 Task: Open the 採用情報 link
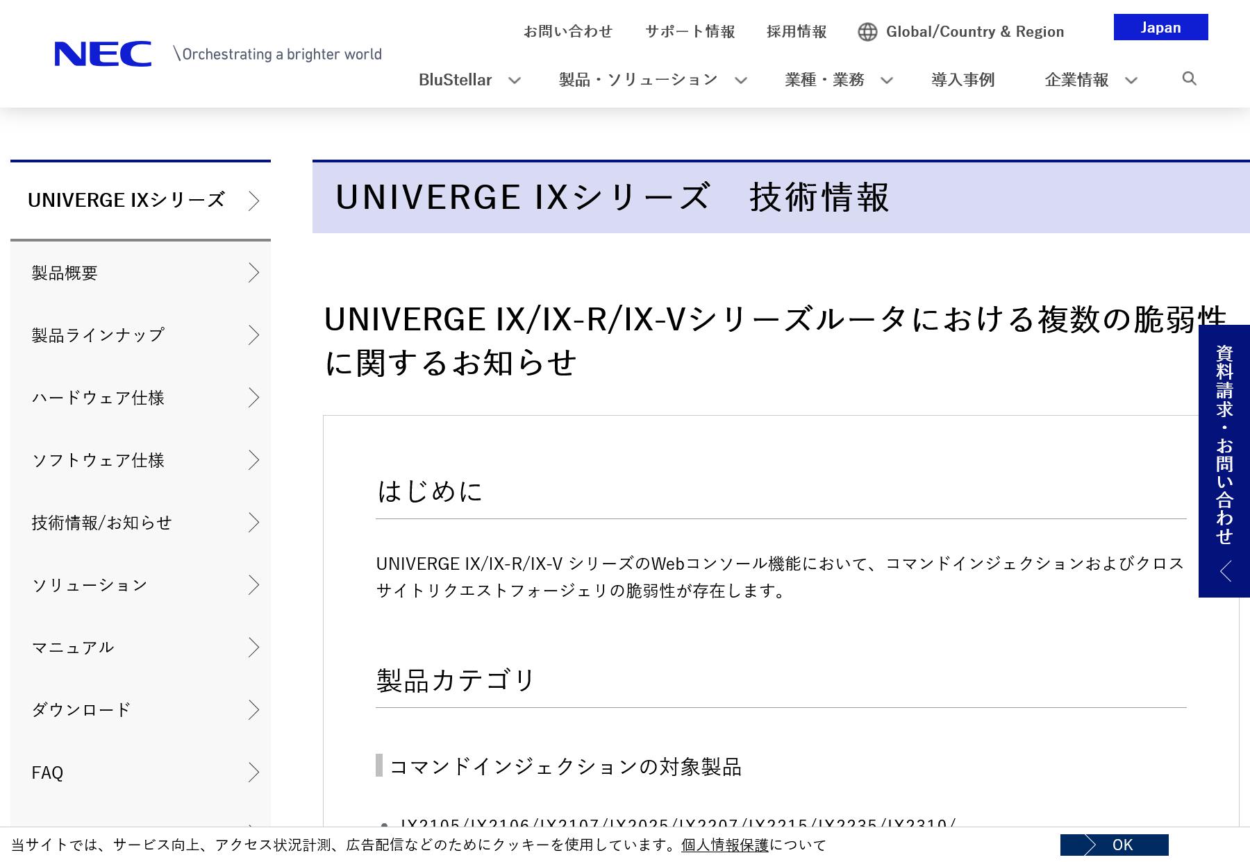pyautogui.click(x=797, y=31)
